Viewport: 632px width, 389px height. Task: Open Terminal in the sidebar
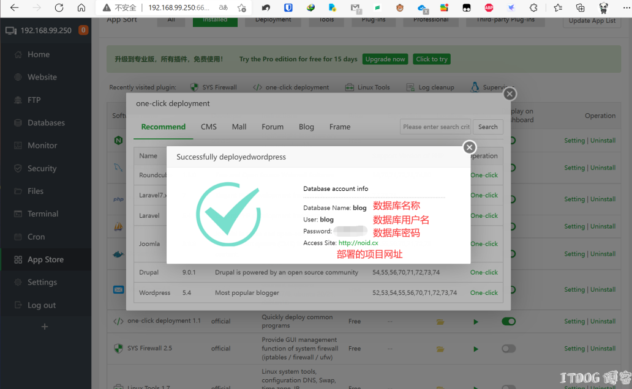[x=43, y=214]
